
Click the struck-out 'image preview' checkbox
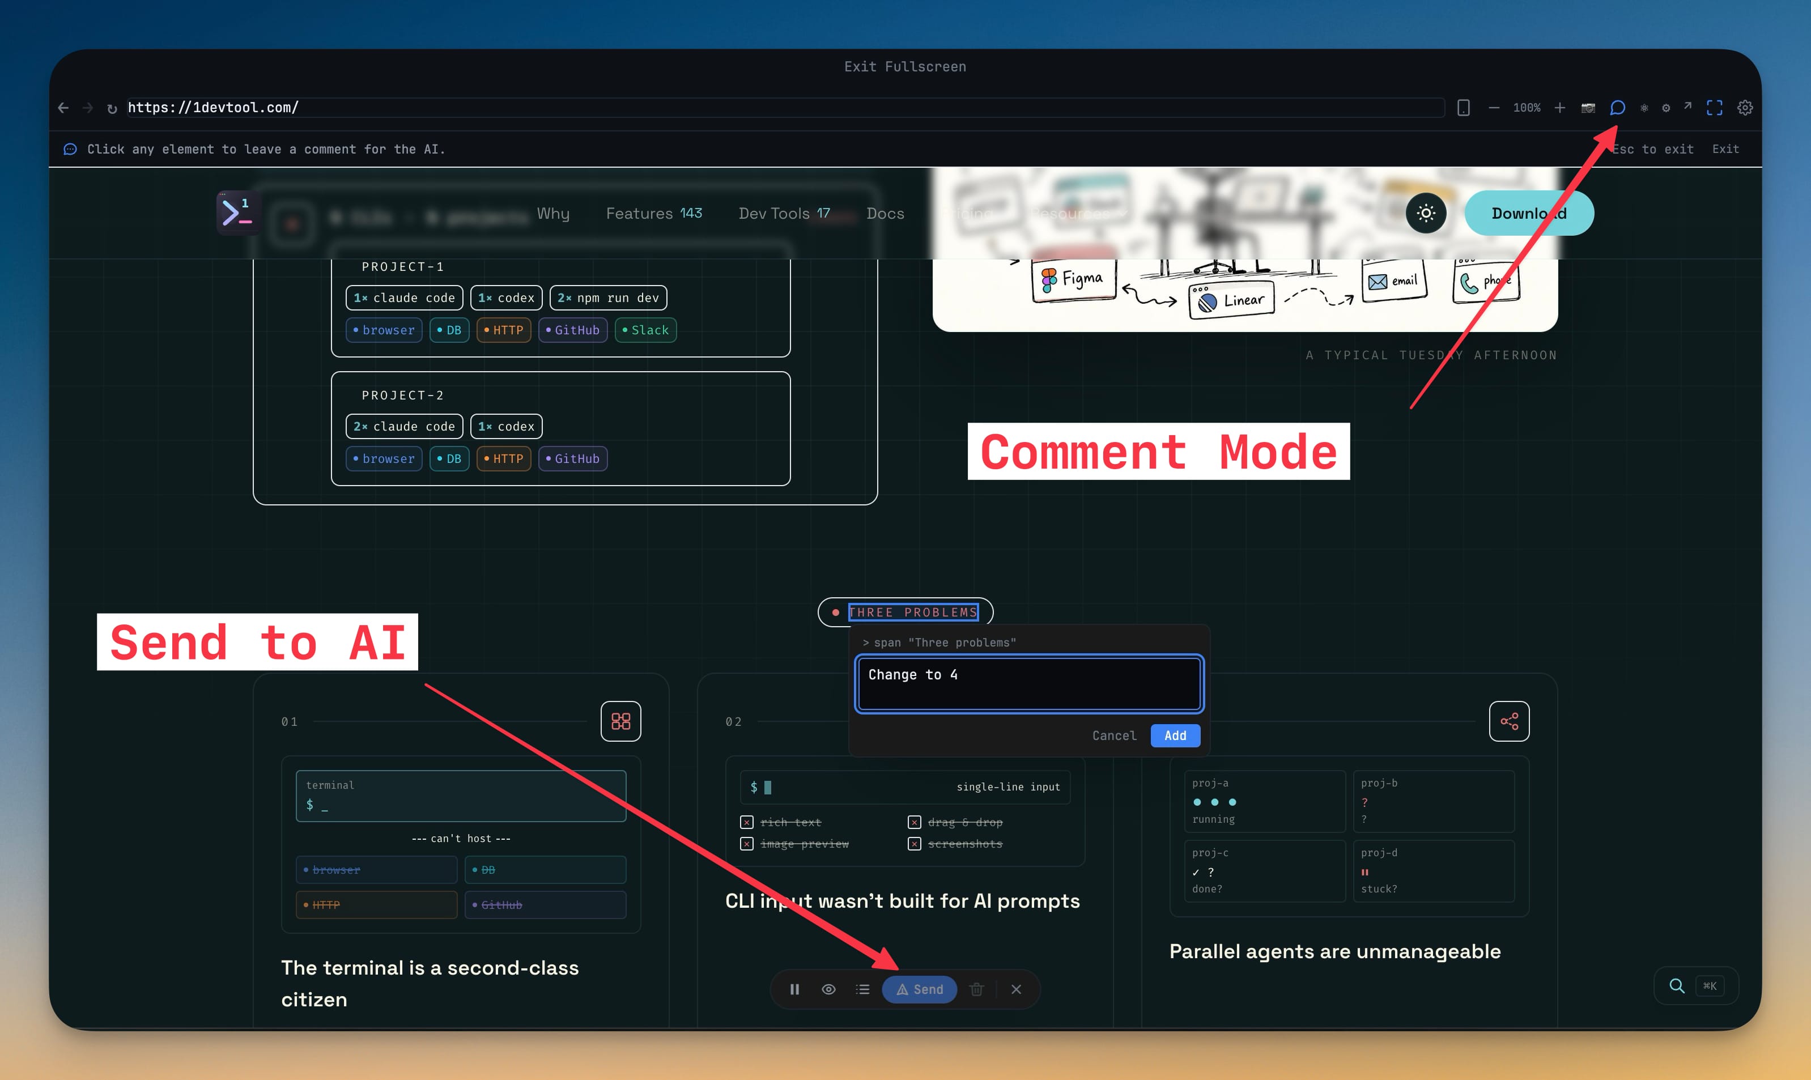coord(746,844)
